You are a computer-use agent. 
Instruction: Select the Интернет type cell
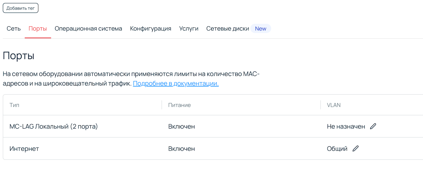pyautogui.click(x=24, y=149)
